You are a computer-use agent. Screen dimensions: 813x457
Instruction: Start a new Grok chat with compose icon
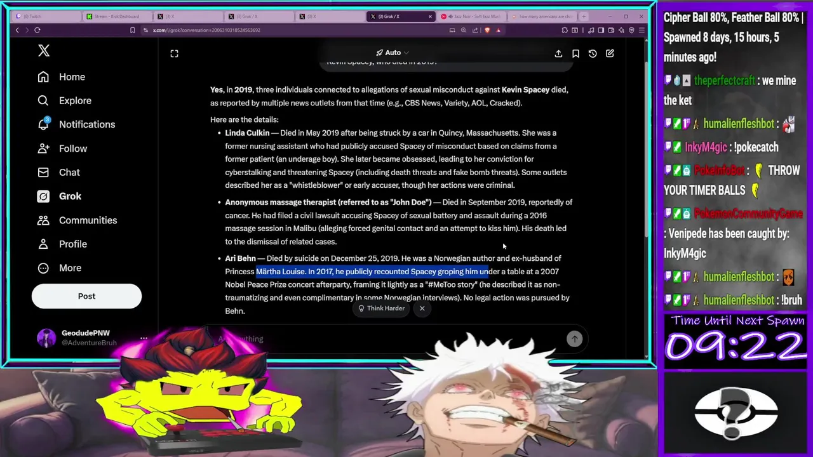click(x=610, y=54)
